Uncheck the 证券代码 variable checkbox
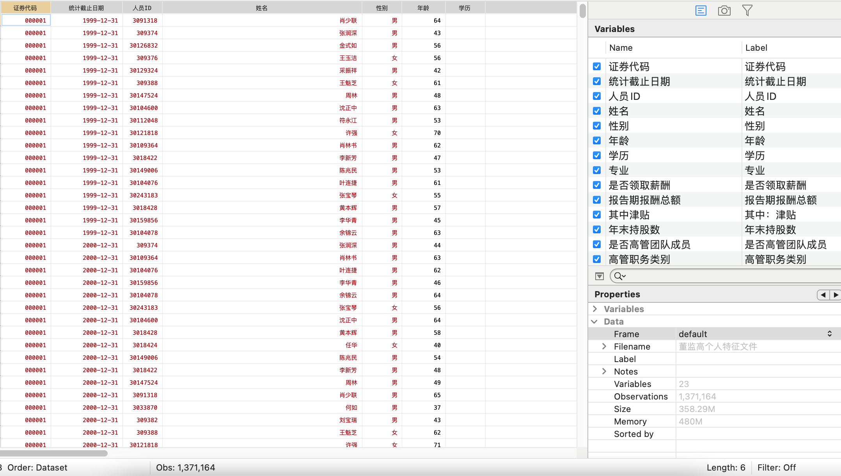Screen dimensions: 841x476 (x=597, y=66)
